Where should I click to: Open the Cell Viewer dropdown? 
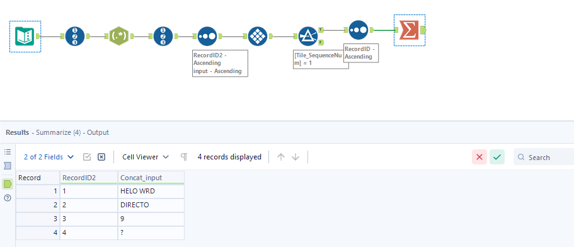pos(146,157)
